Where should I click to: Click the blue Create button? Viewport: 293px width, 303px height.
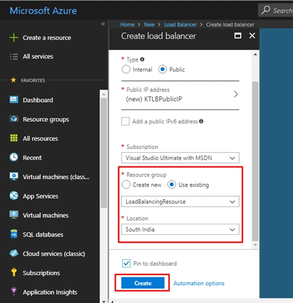[143, 283]
